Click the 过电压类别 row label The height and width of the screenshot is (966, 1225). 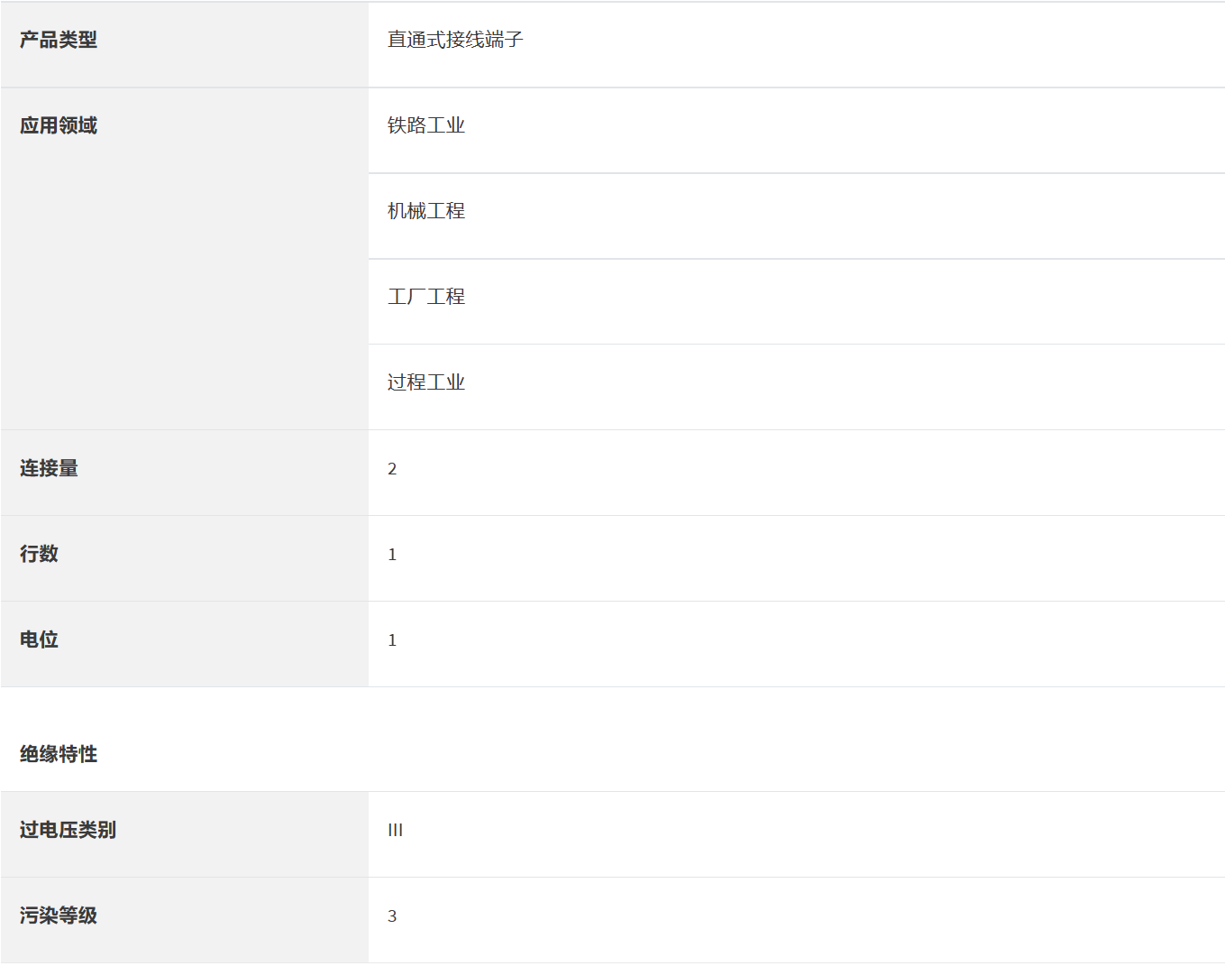tap(68, 830)
